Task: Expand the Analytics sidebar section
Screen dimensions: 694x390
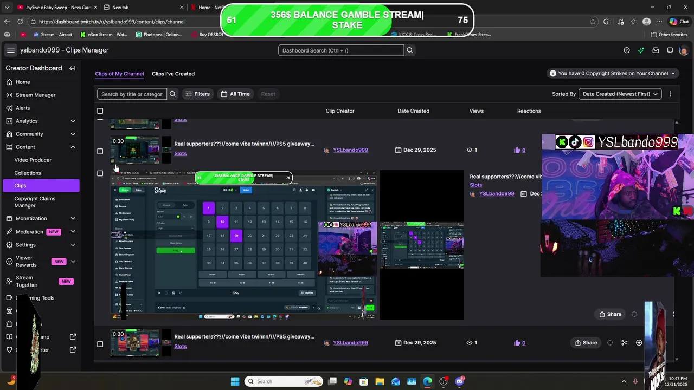Action: (73, 121)
